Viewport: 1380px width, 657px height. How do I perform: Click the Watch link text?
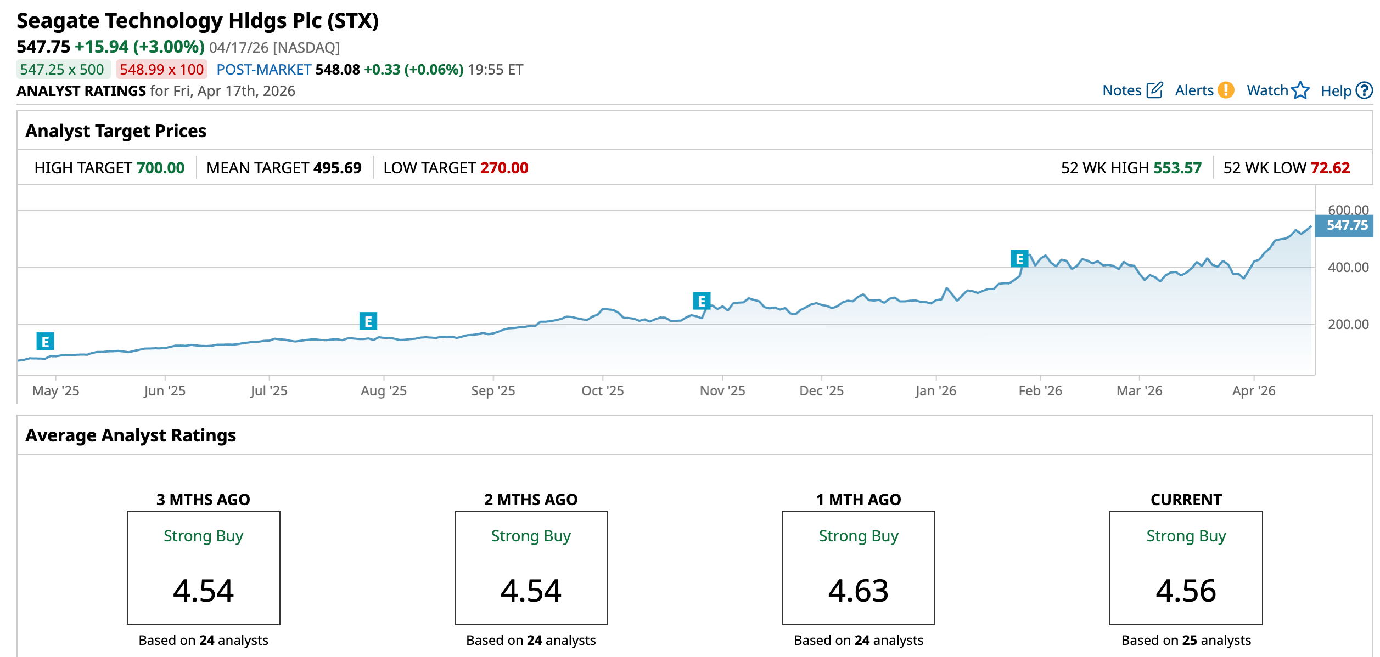1267,90
